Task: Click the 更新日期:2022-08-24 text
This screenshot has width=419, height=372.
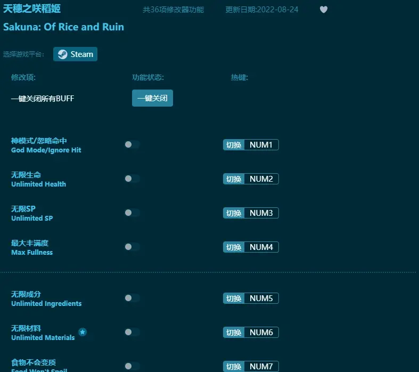Action: tap(261, 10)
